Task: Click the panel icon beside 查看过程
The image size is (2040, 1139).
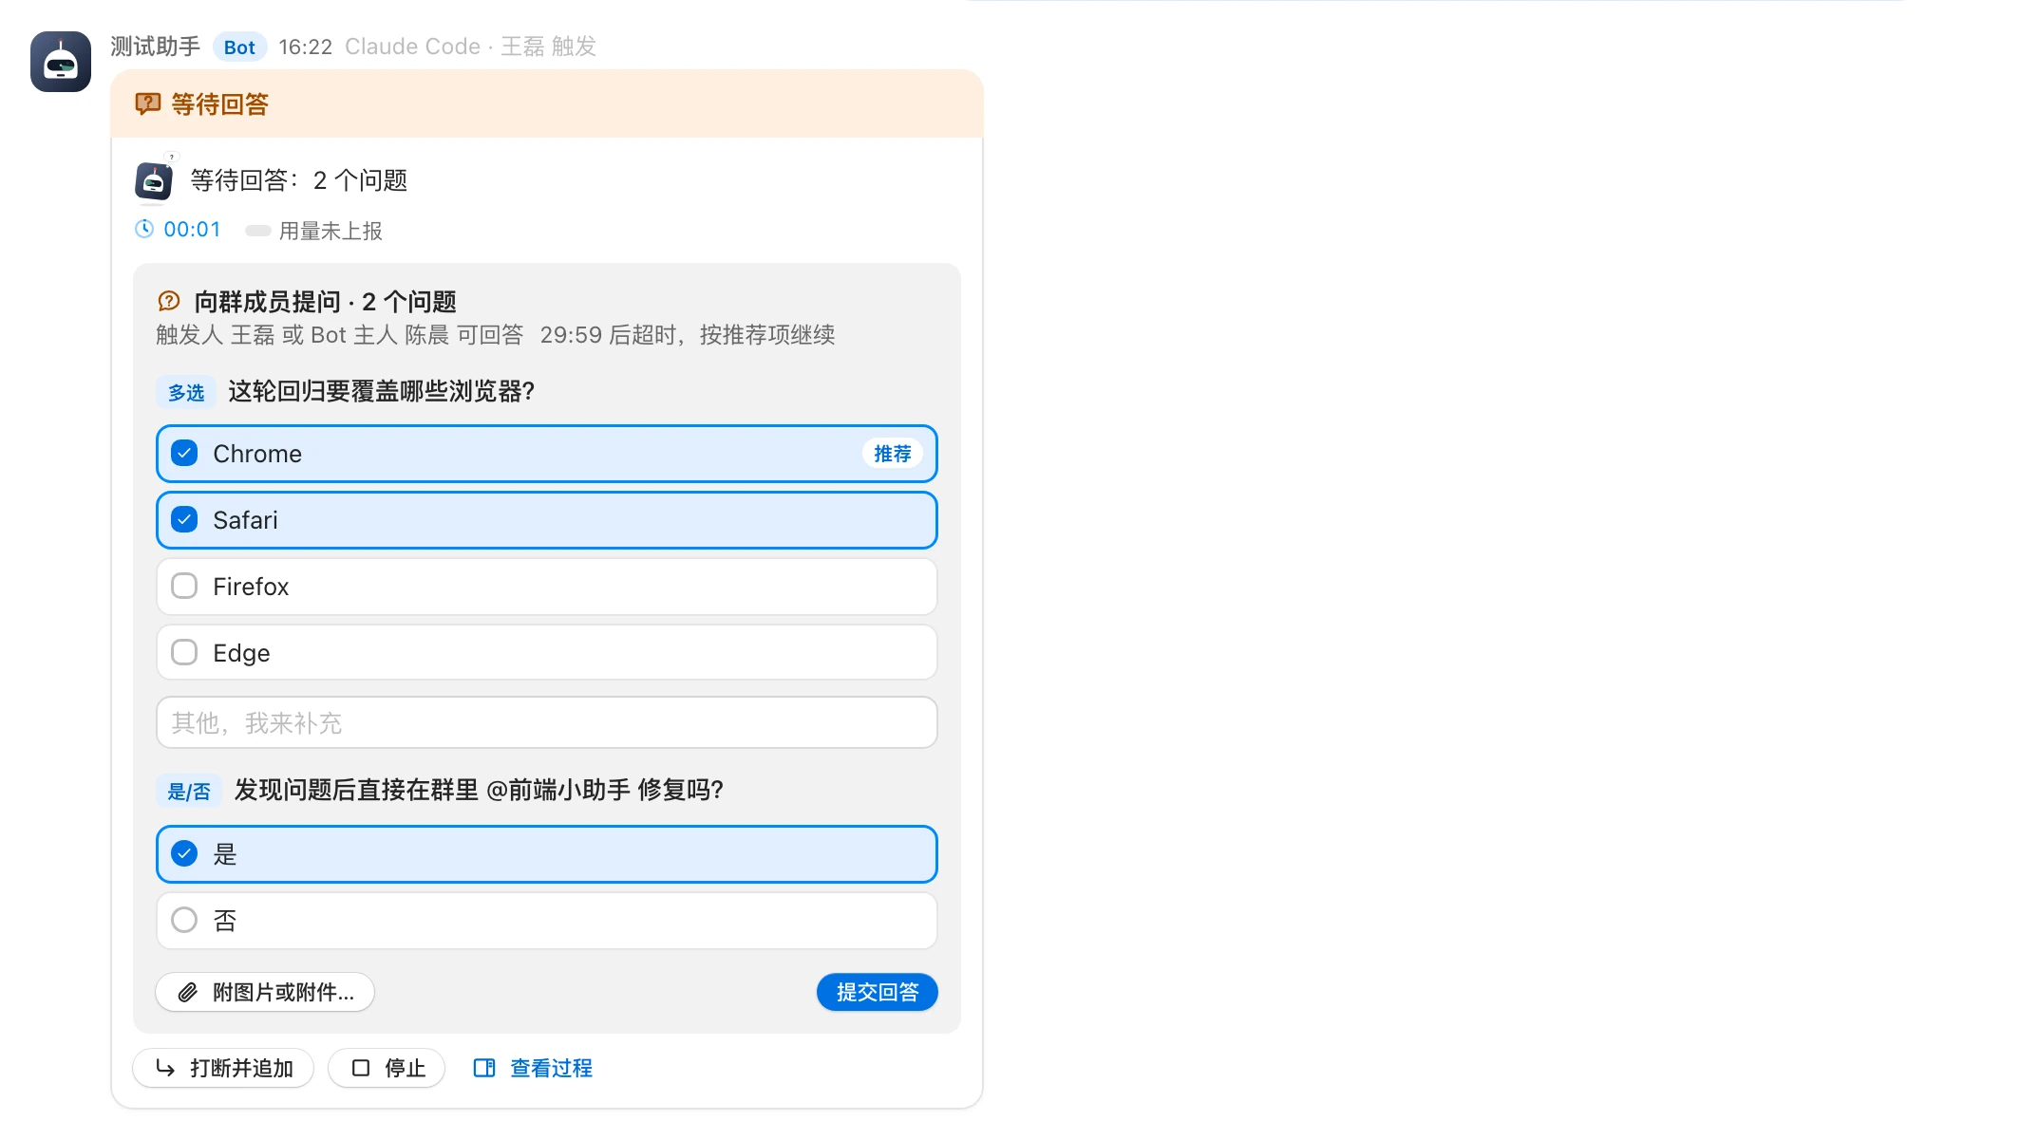Action: coord(484,1069)
